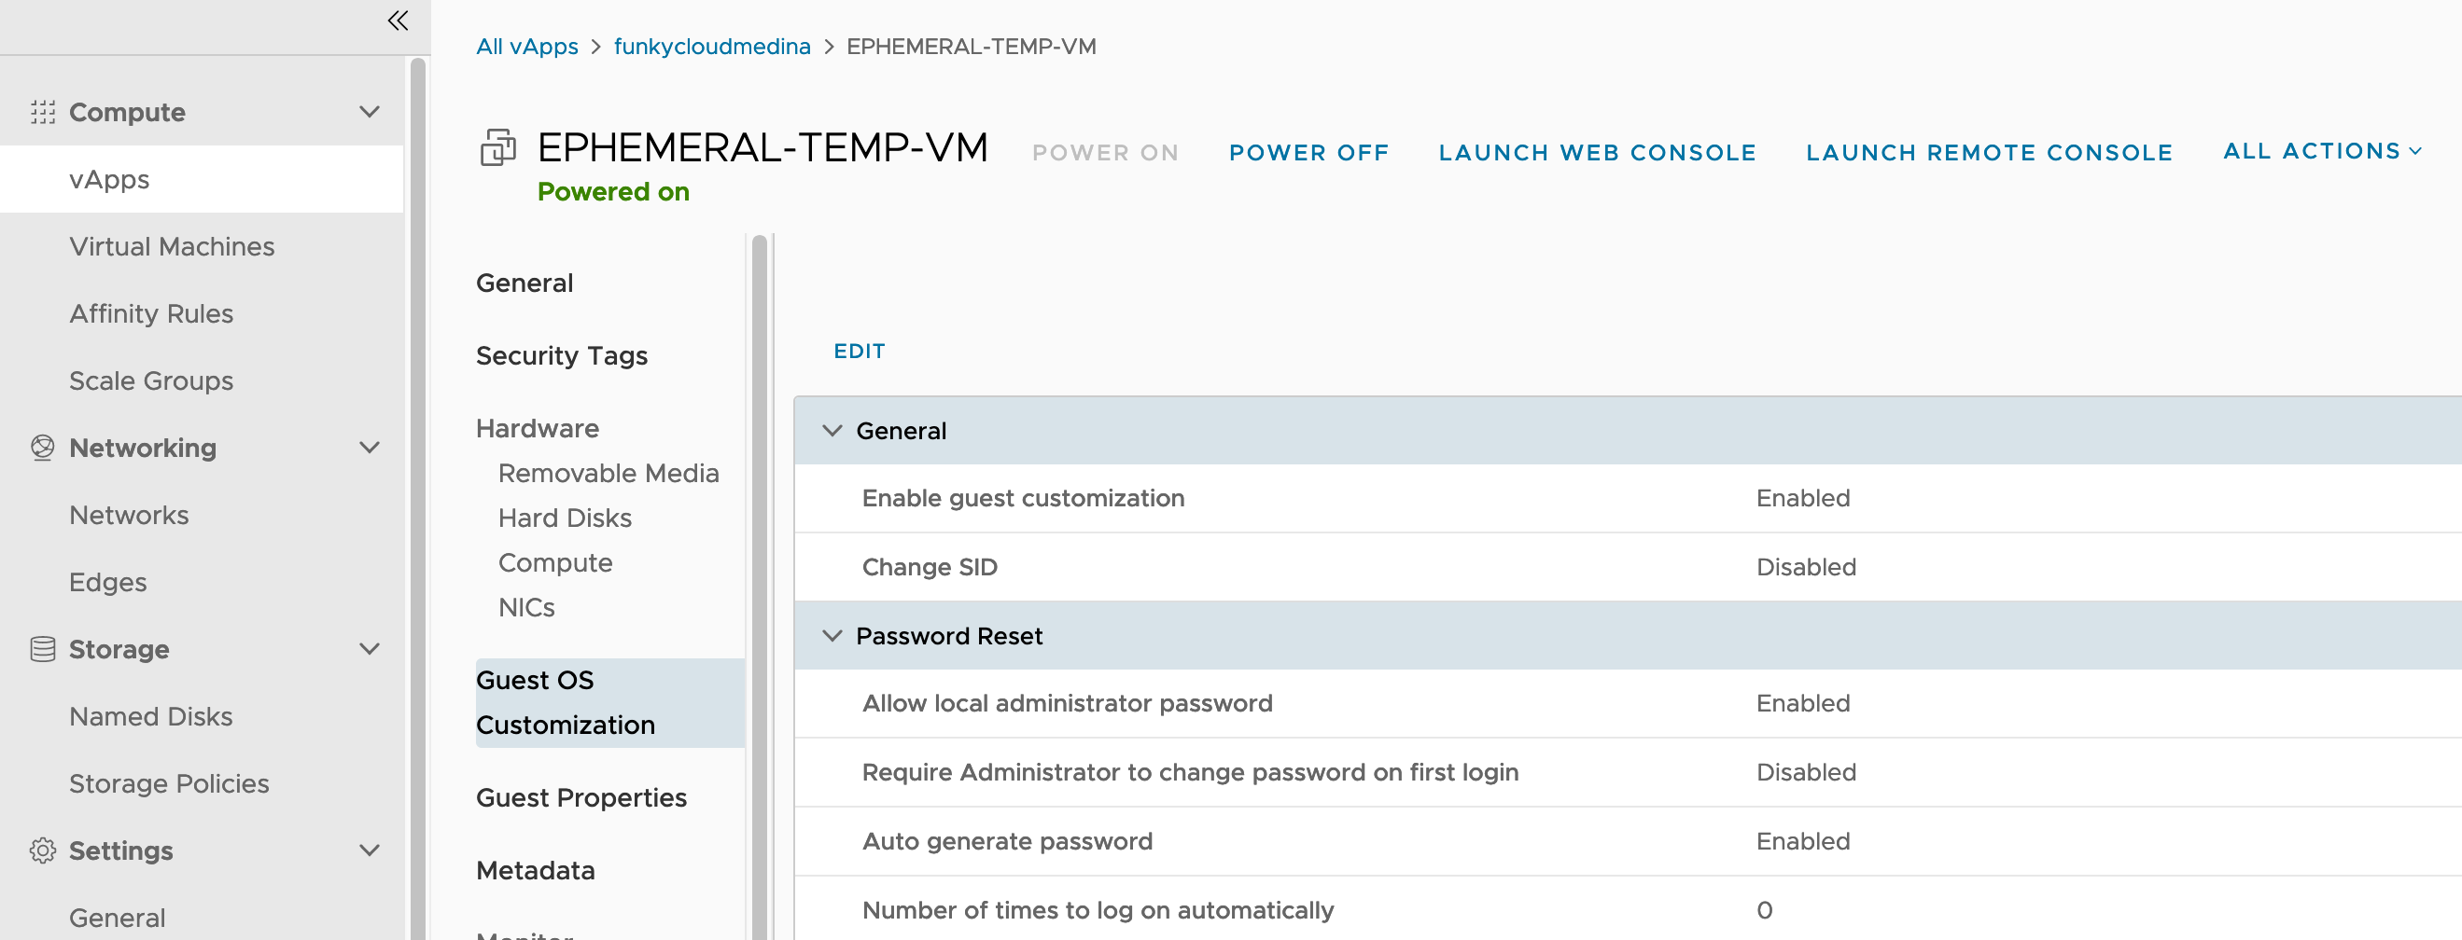Click the greyed Power On button
Viewport: 2462px width, 940px height.
click(x=1106, y=153)
